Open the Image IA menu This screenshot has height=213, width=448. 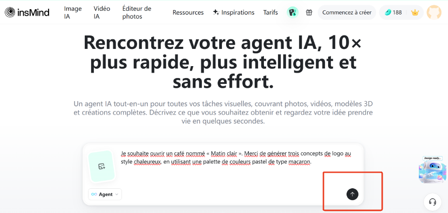(73, 12)
